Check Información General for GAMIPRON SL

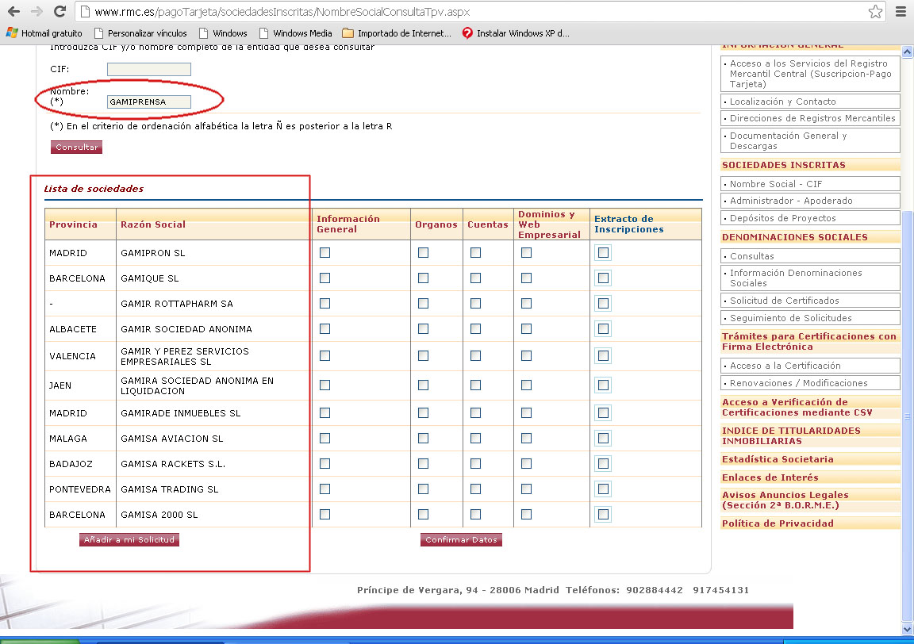(325, 252)
